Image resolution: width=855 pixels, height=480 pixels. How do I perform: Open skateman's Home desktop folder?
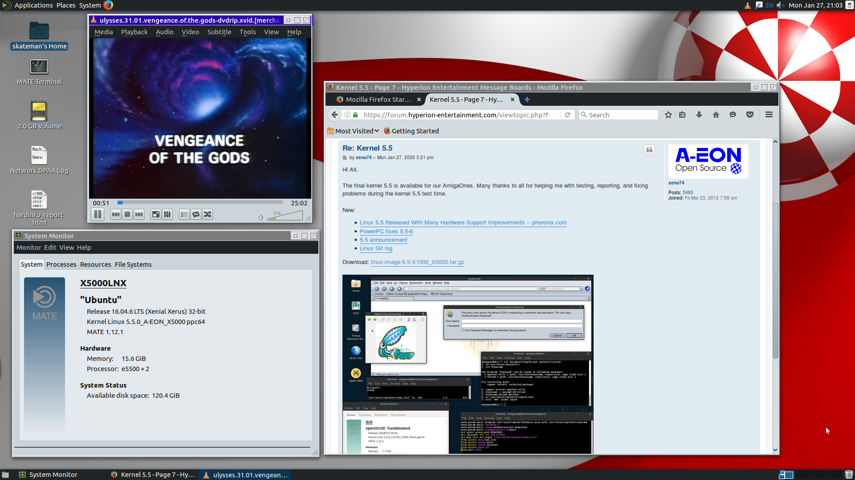(x=39, y=36)
